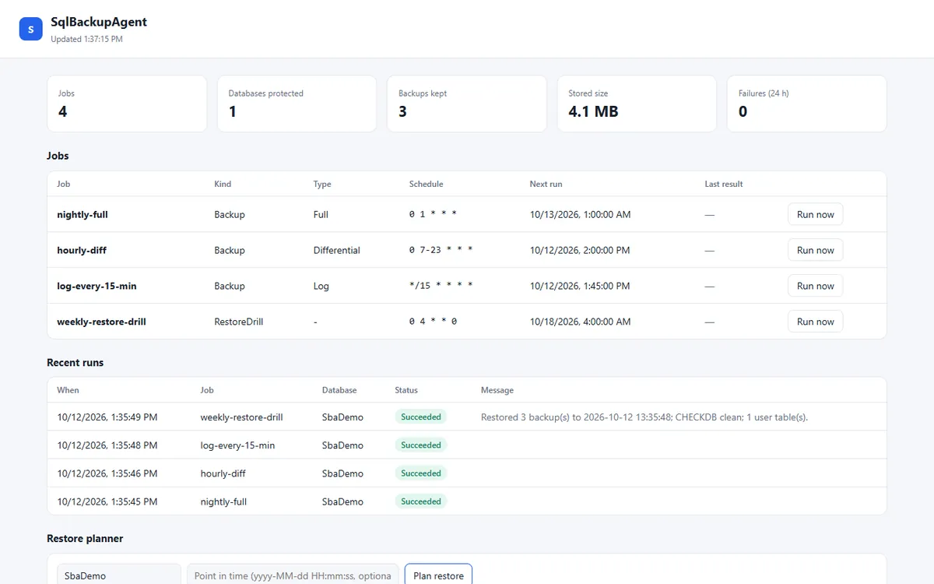The width and height of the screenshot is (934, 584).
Task: Click the cron schedule 0 1 * * *
Action: tap(433, 214)
